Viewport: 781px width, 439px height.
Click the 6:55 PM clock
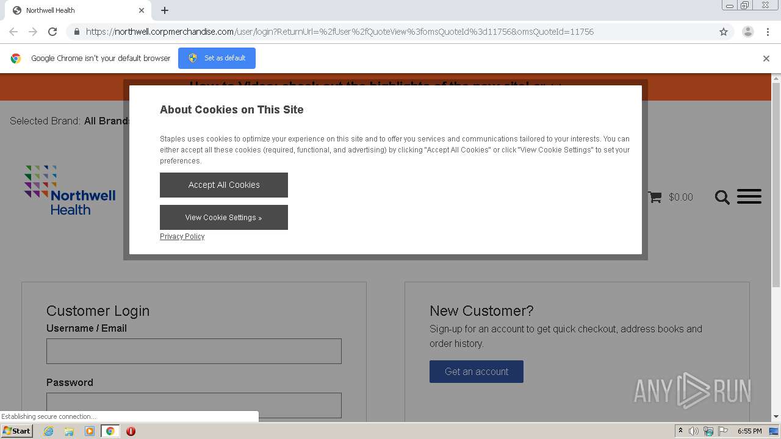[x=749, y=431]
